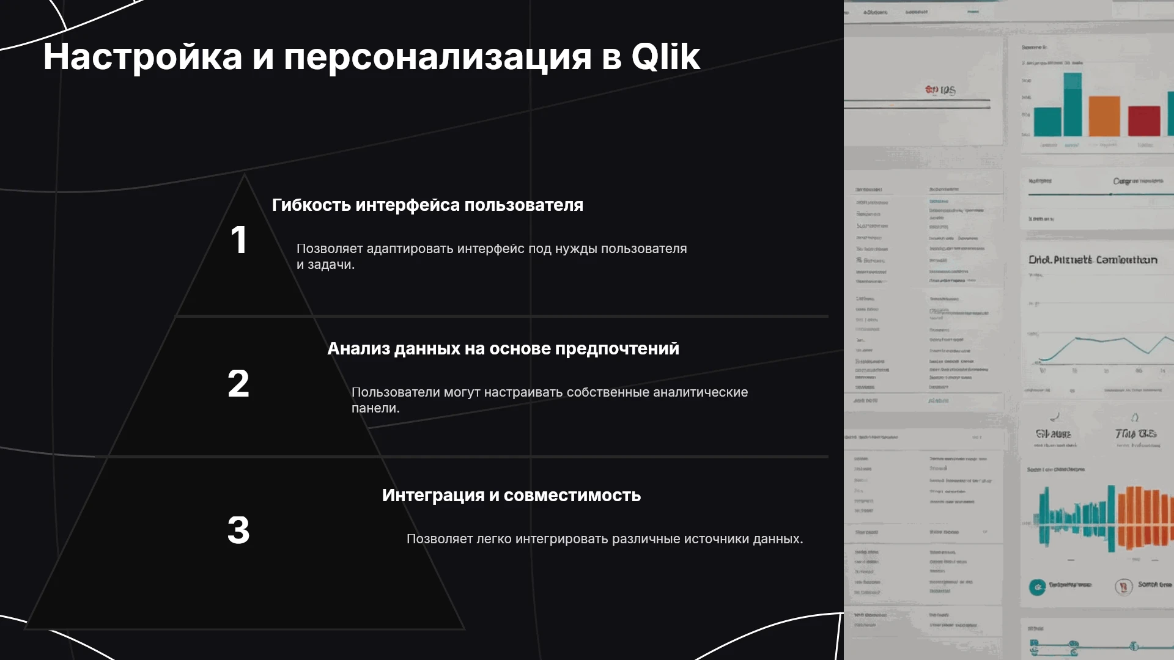Select pyramid level number 1
The image size is (1174, 660).
pos(238,240)
